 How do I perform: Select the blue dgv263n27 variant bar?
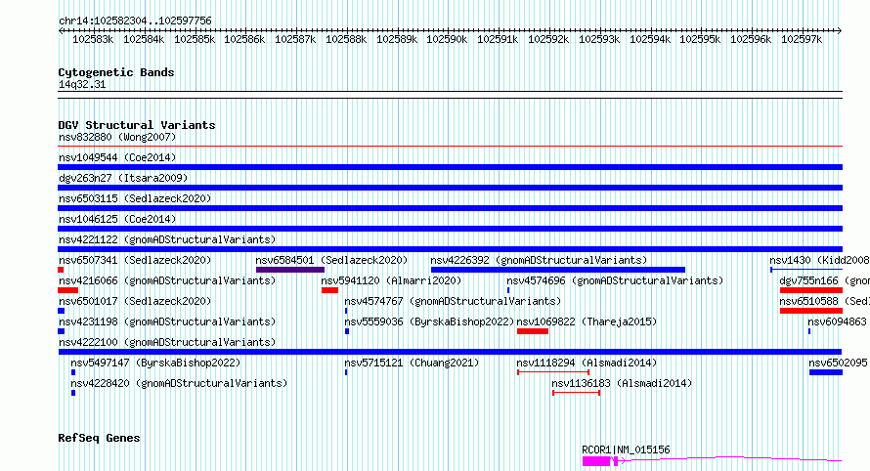click(450, 188)
